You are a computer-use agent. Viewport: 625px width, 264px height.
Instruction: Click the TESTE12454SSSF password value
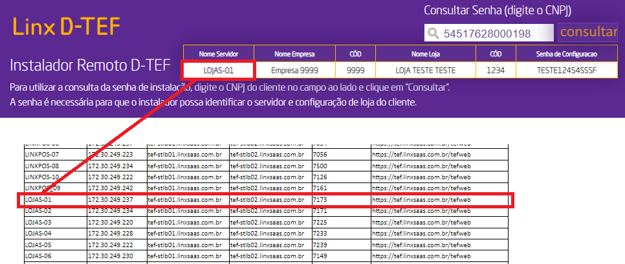pyautogui.click(x=566, y=71)
